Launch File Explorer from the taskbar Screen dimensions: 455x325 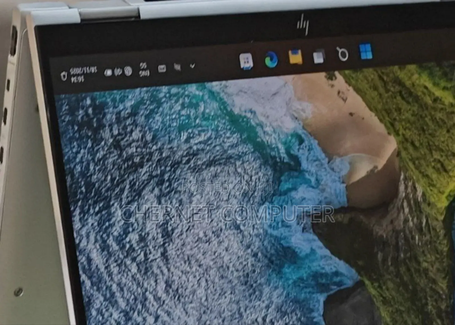(x=295, y=57)
